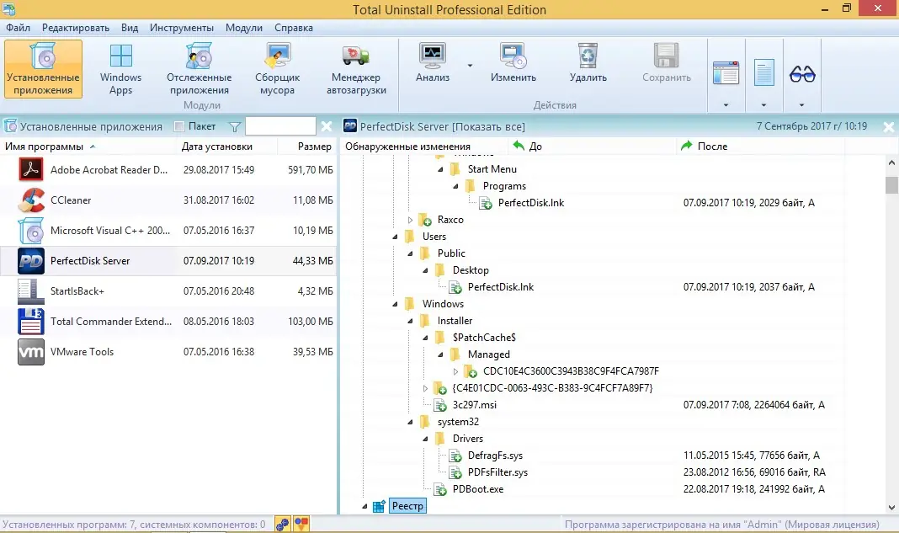
Task: Expand the {C4E01CDC-0063-493C-B383-9C4FCF7A89F7} folder
Action: tap(425, 388)
